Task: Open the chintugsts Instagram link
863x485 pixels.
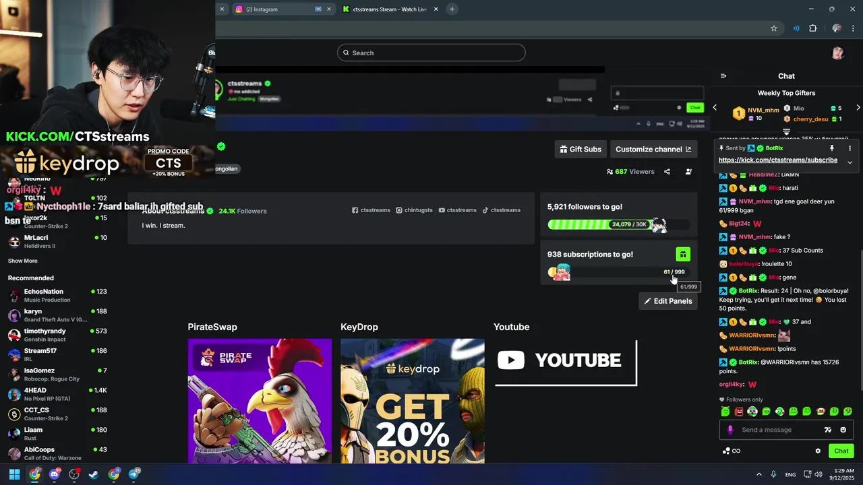Action: [414, 210]
